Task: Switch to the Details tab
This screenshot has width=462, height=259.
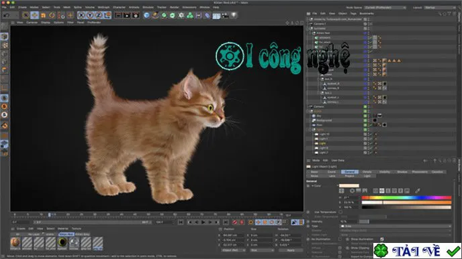Action: tap(367, 172)
